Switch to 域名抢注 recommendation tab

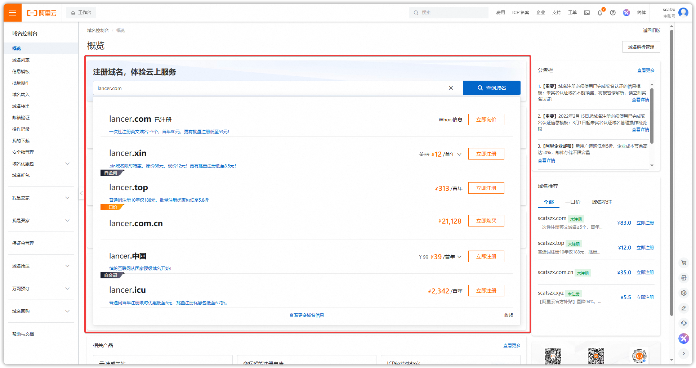pyautogui.click(x=602, y=202)
